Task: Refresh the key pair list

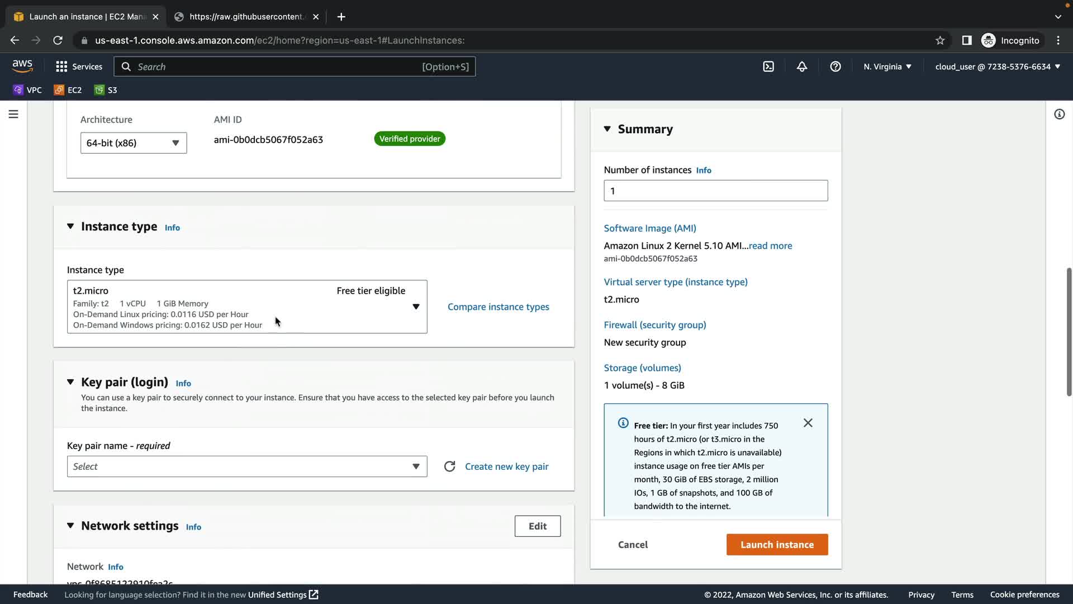Action: pyautogui.click(x=449, y=466)
